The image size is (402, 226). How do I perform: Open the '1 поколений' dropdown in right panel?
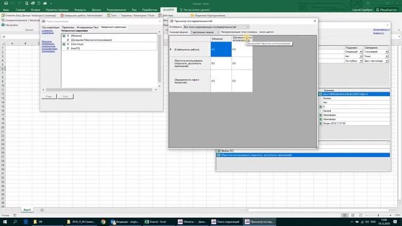tap(376, 51)
